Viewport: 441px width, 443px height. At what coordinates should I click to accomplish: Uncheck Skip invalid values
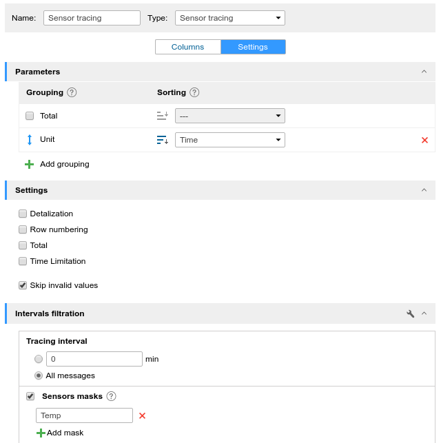tap(23, 285)
